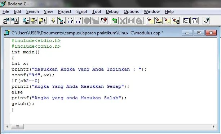This screenshot has height=134, width=221.
Task: Click the green Undo arrow icon
Action: coord(114,21)
